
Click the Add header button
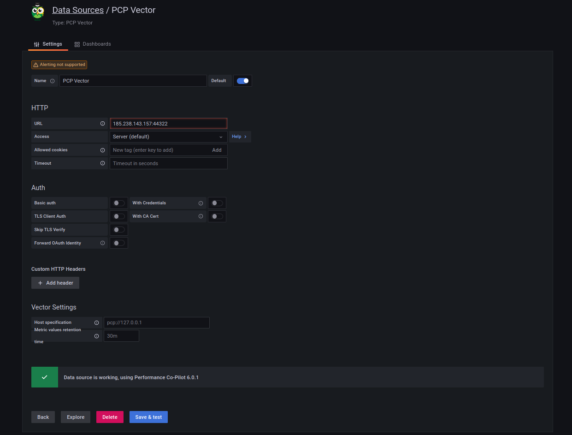click(55, 283)
